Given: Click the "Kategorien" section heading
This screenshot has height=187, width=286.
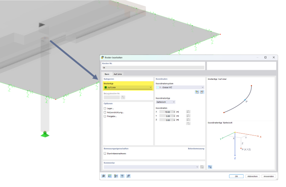Looking at the screenshot, I should [x=109, y=79].
